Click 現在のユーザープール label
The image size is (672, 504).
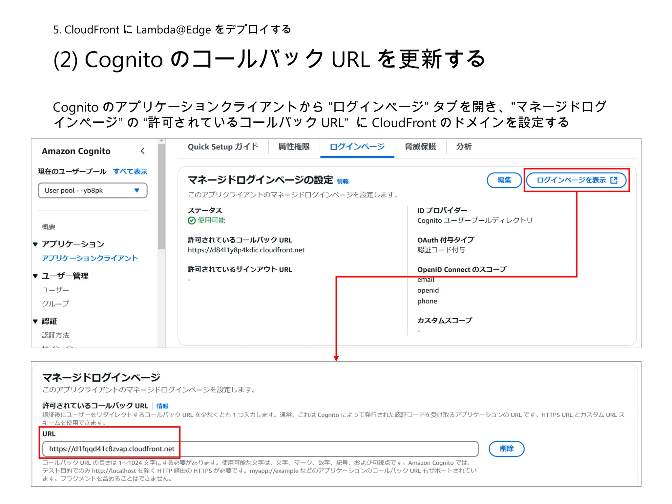click(x=72, y=172)
